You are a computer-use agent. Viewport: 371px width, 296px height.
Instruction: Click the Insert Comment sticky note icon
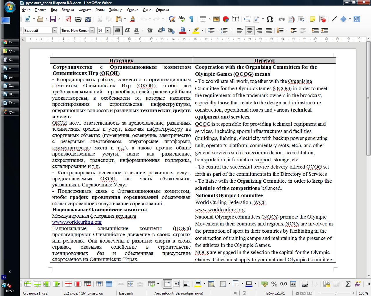(313, 19)
